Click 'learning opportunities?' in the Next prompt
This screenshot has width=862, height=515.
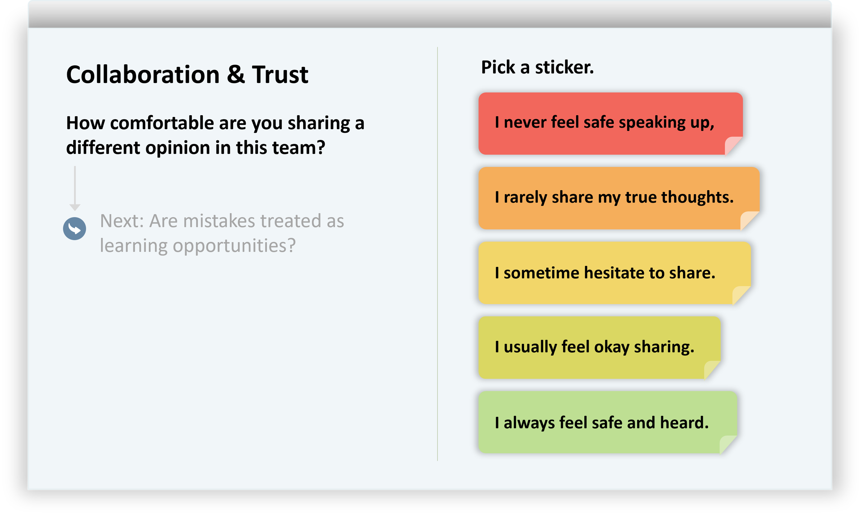[198, 245]
